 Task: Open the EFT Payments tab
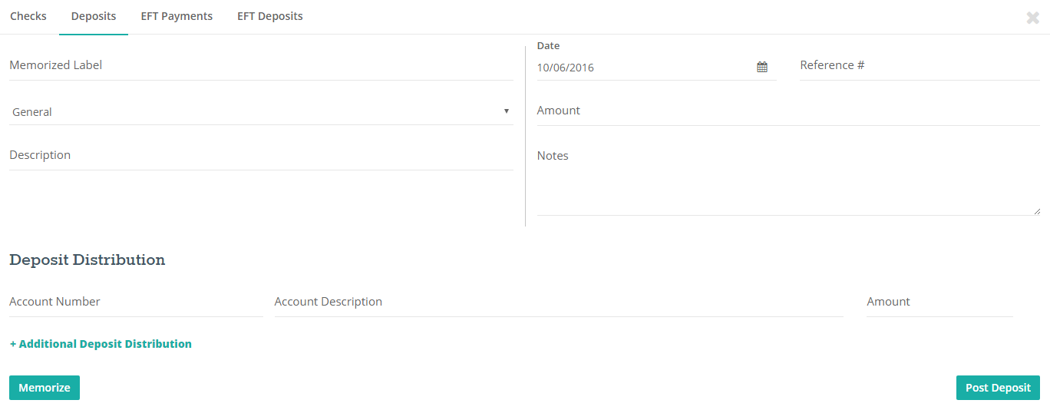[x=177, y=16]
